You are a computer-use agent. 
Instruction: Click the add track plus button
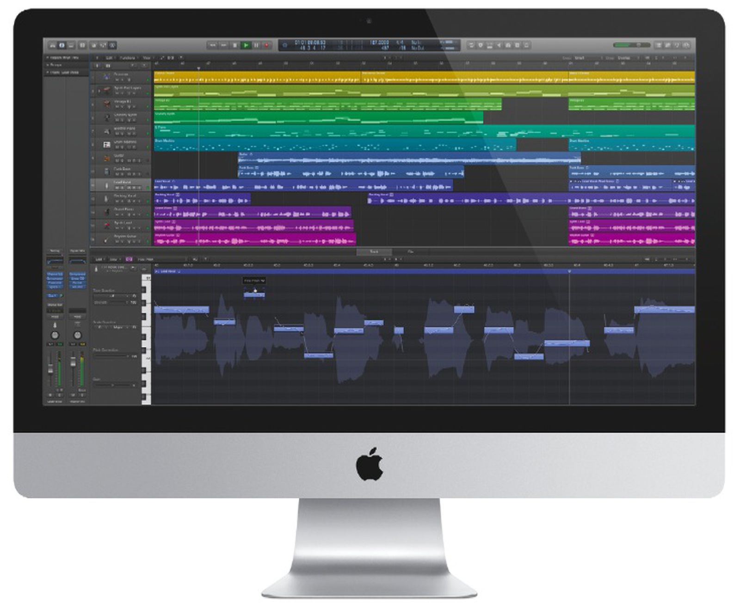97,66
